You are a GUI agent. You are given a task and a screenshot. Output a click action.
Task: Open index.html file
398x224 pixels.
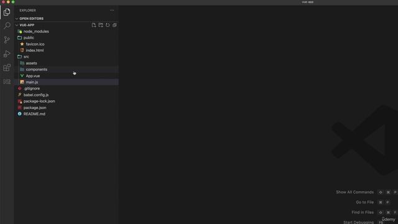pyautogui.click(x=67, y=50)
